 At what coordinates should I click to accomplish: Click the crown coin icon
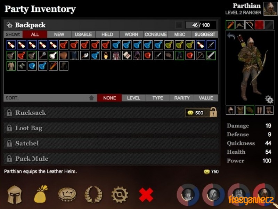[x=67, y=194]
